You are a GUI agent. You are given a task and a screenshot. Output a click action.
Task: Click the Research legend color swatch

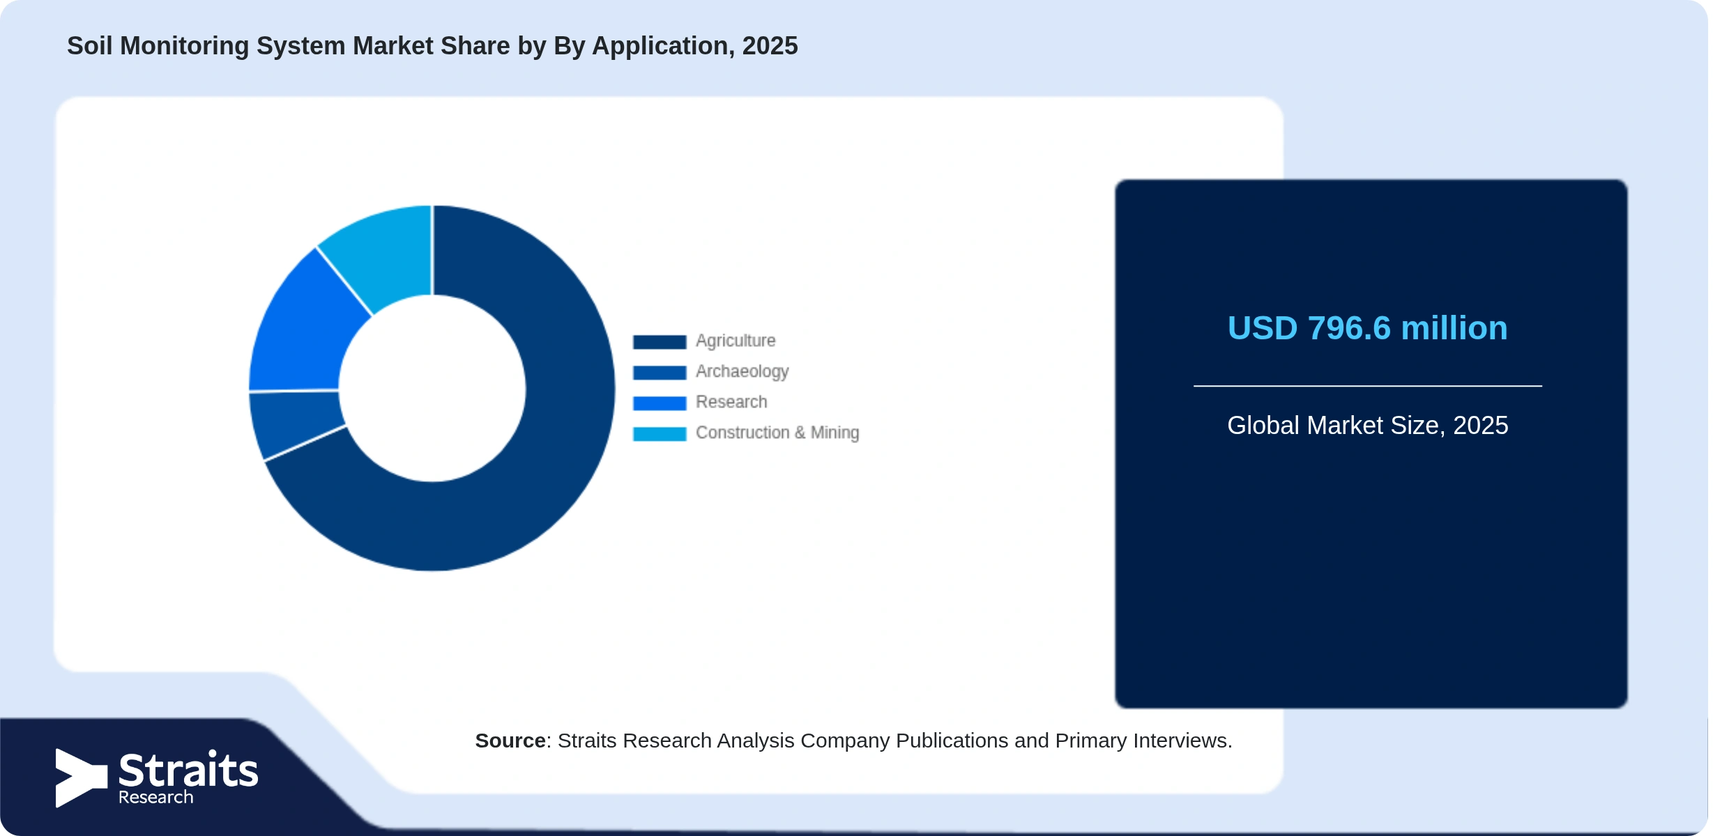click(x=659, y=403)
